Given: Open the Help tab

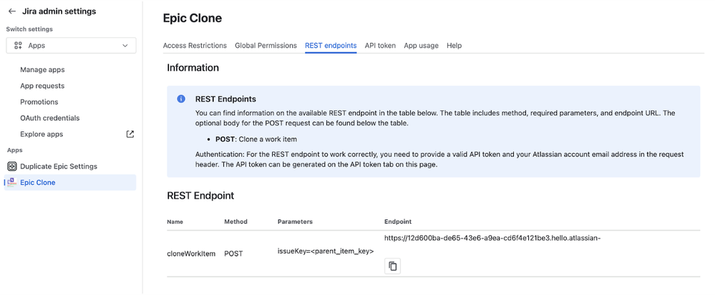Looking at the screenshot, I should point(454,46).
